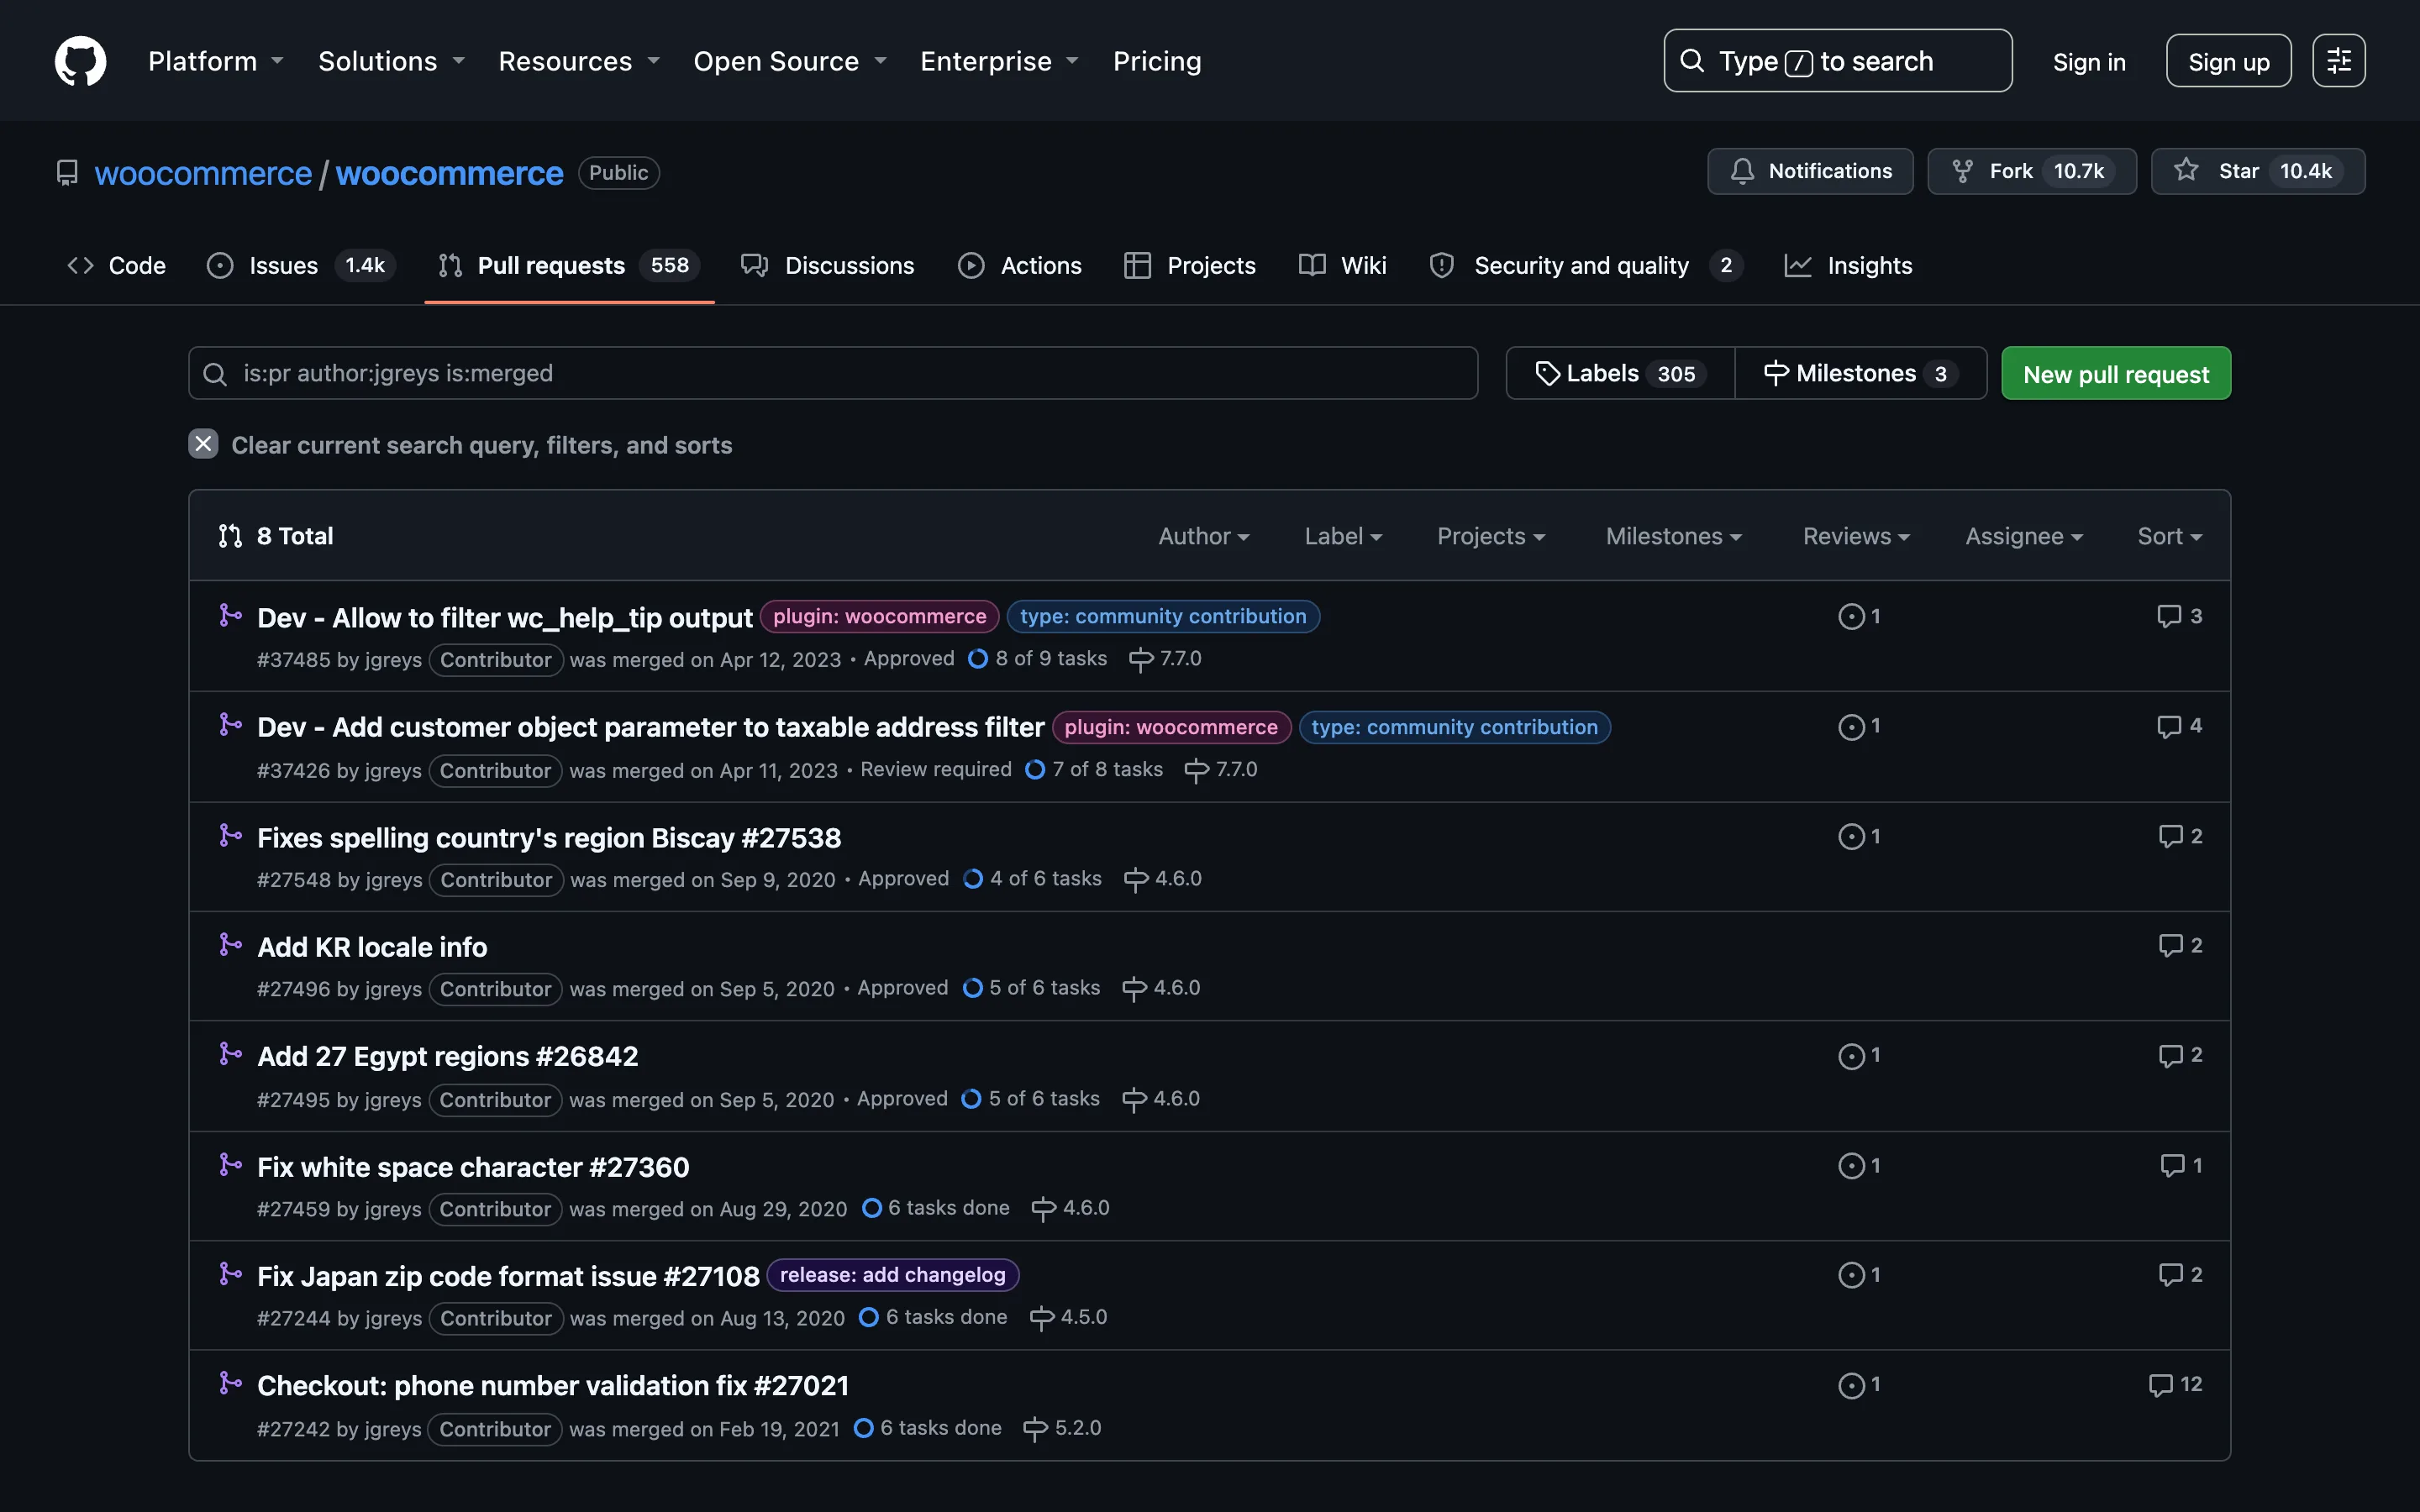Click the Pricing link

(1157, 61)
